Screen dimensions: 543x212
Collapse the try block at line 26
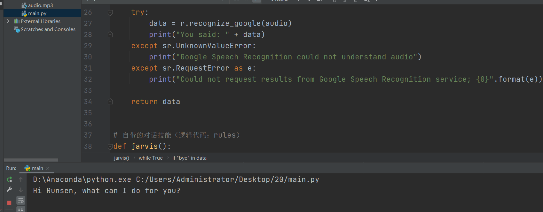click(110, 12)
